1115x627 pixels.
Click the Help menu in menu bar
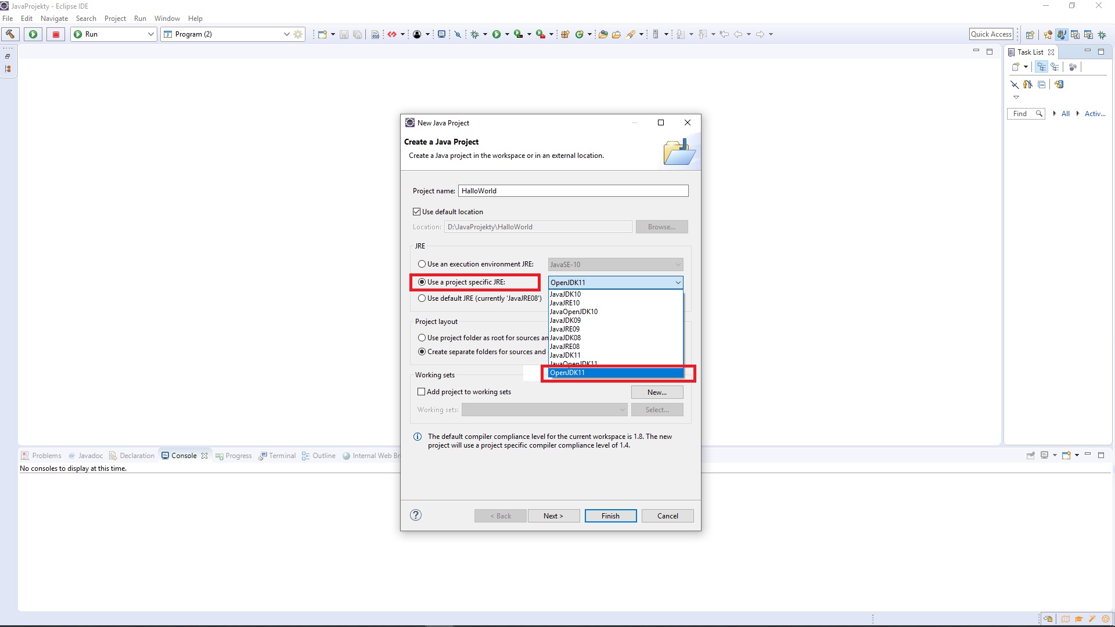point(195,19)
